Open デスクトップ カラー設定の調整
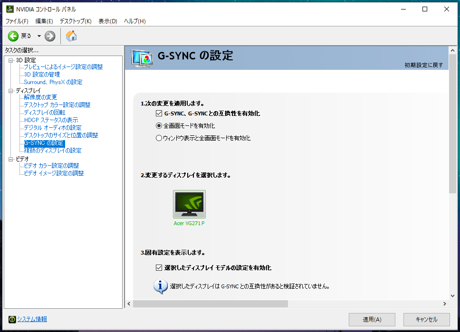The image size is (460, 332). (57, 104)
